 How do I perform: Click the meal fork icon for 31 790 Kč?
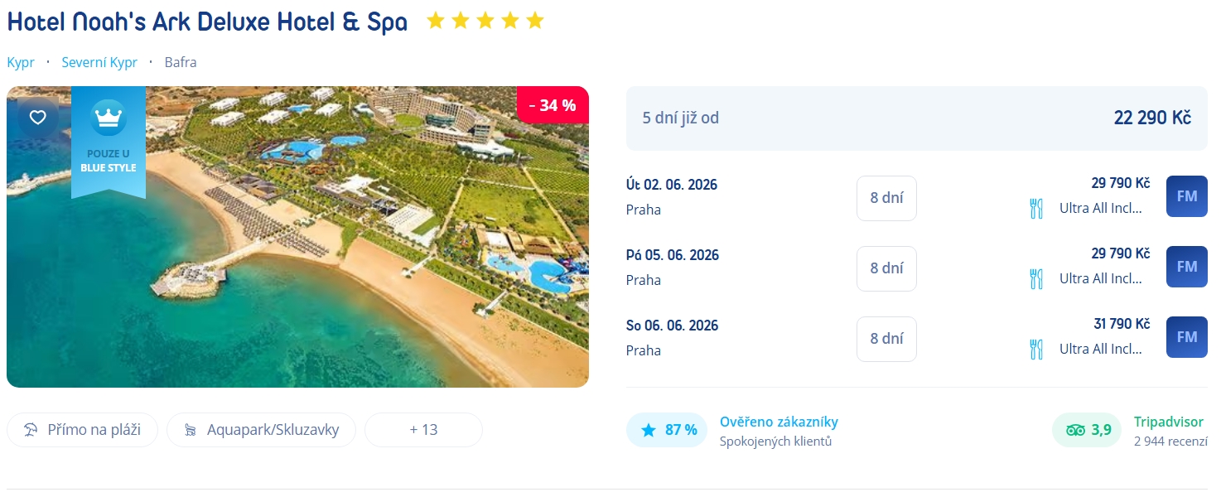click(1035, 349)
